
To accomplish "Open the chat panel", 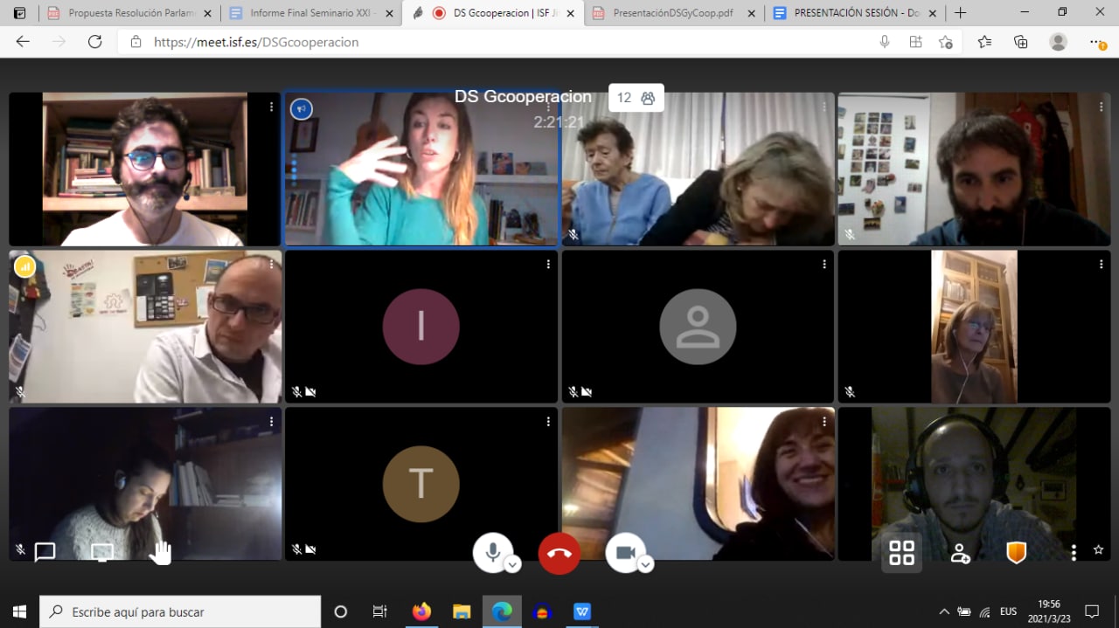I will 45,552.
